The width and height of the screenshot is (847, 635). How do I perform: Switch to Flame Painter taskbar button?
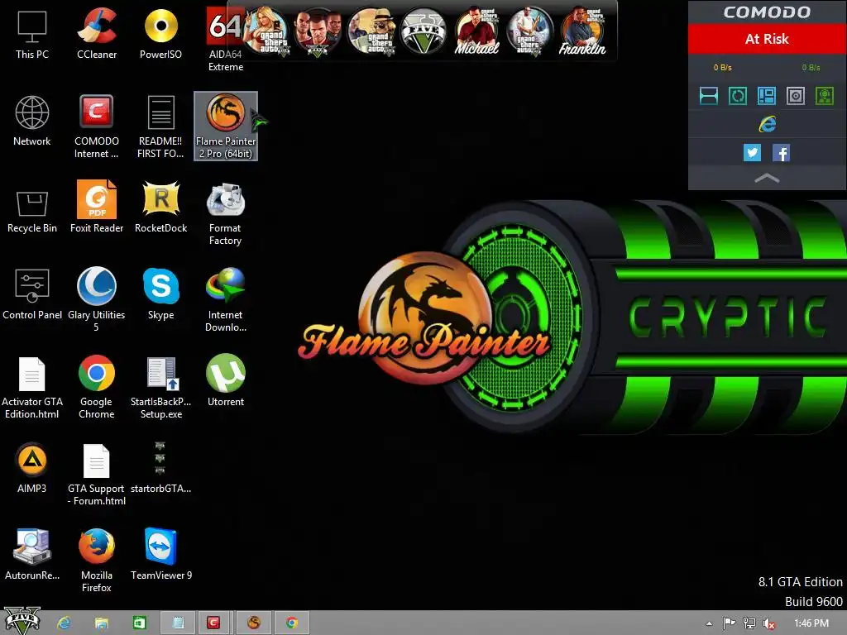click(x=253, y=623)
